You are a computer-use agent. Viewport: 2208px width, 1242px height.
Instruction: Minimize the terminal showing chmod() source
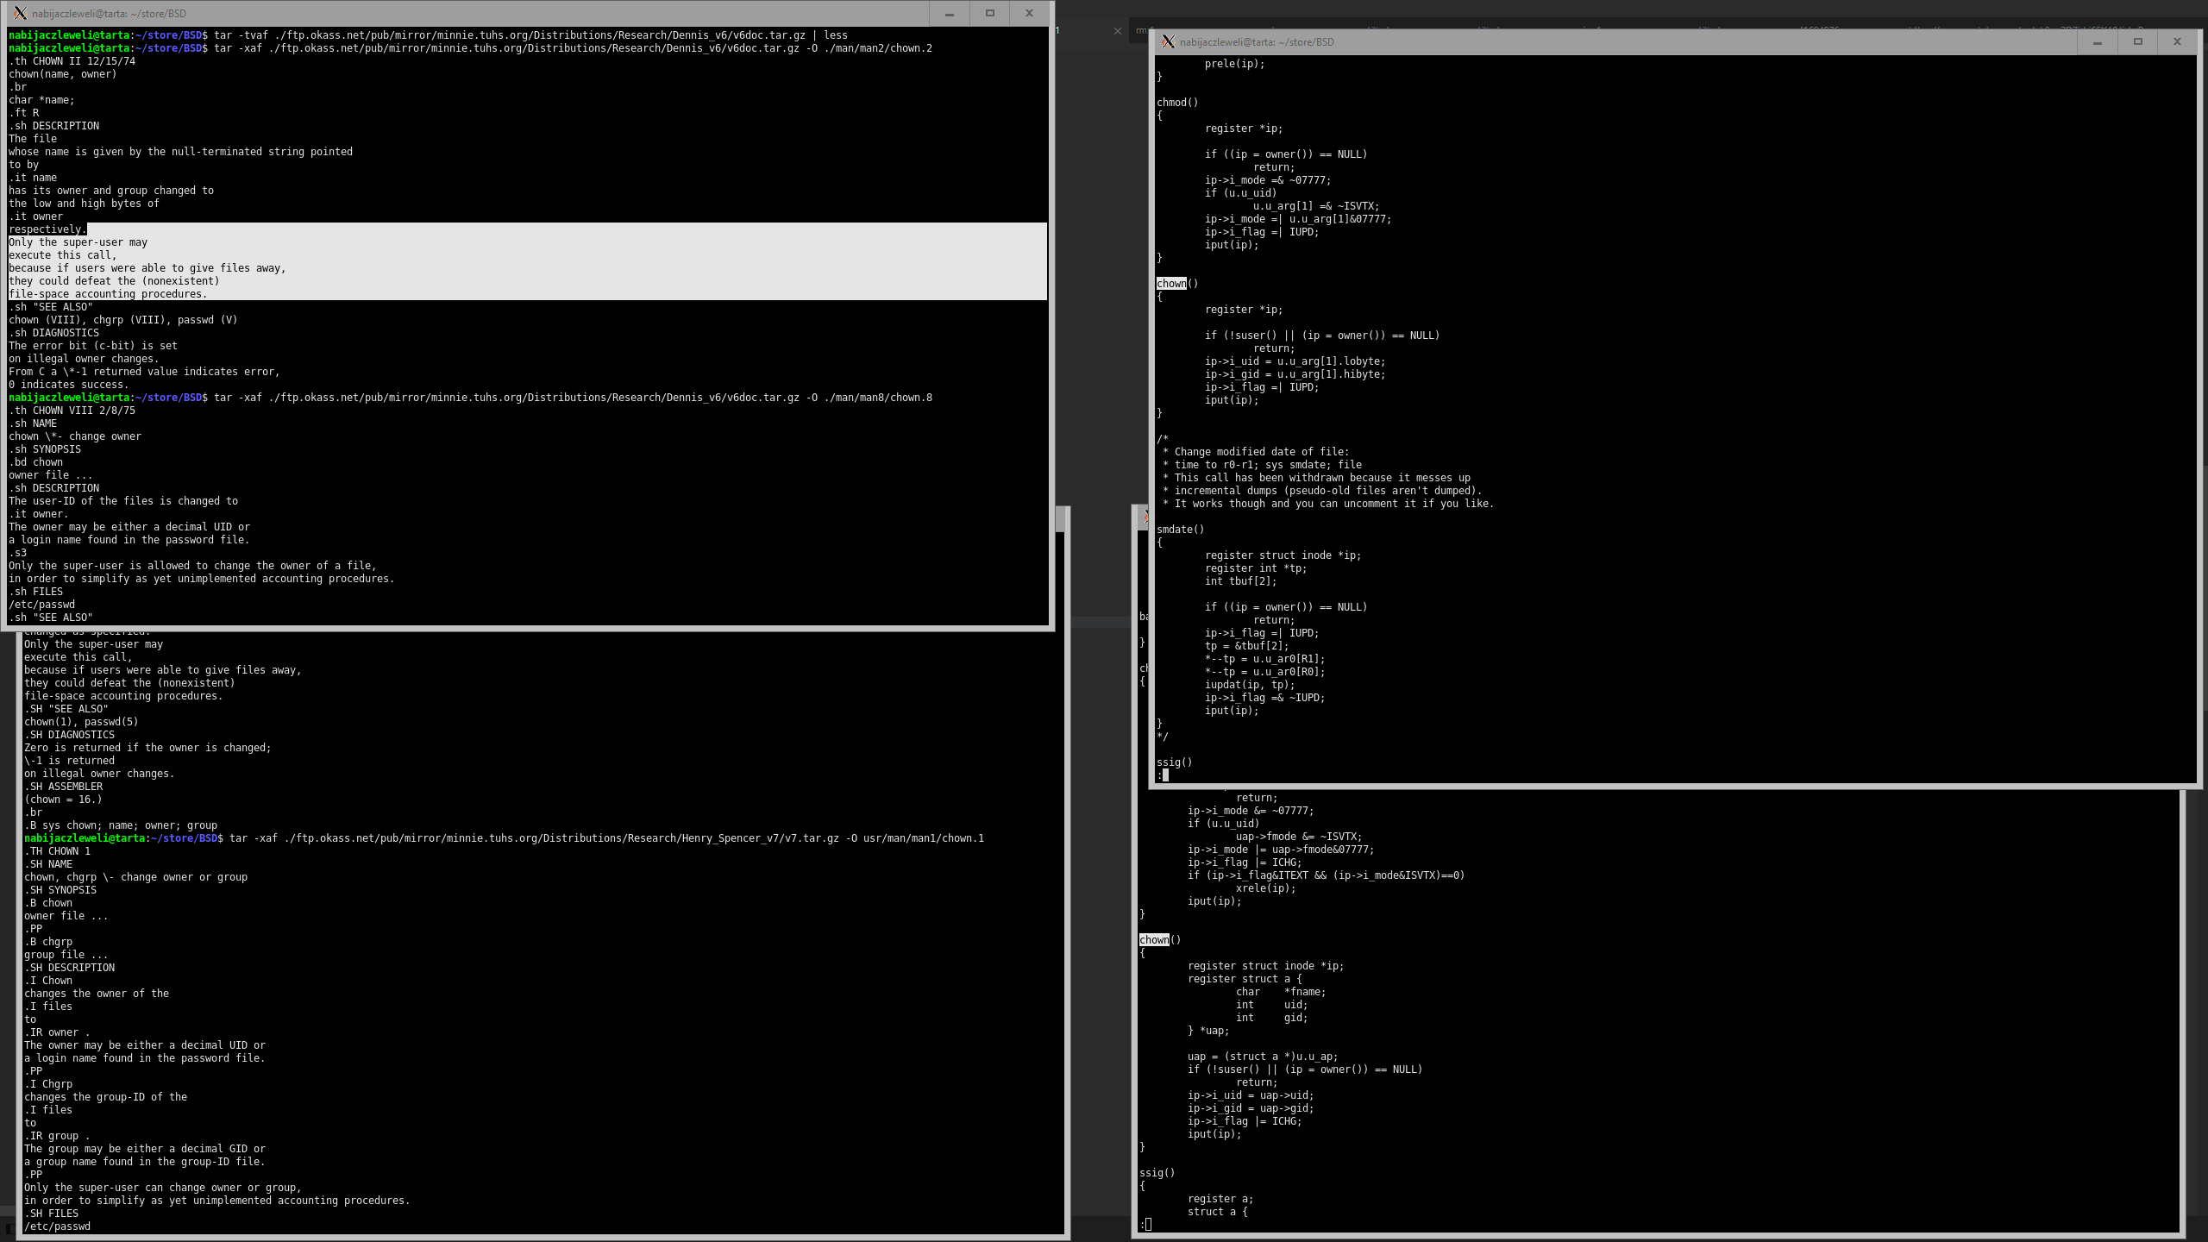(2097, 41)
